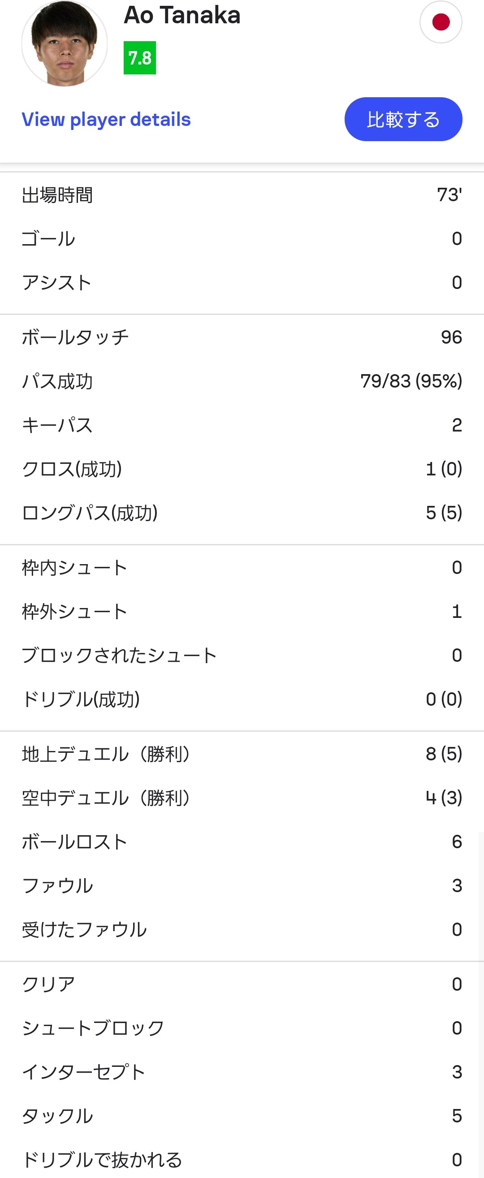Tap the Japan flag icon
484x1178 pixels.
coord(441,22)
